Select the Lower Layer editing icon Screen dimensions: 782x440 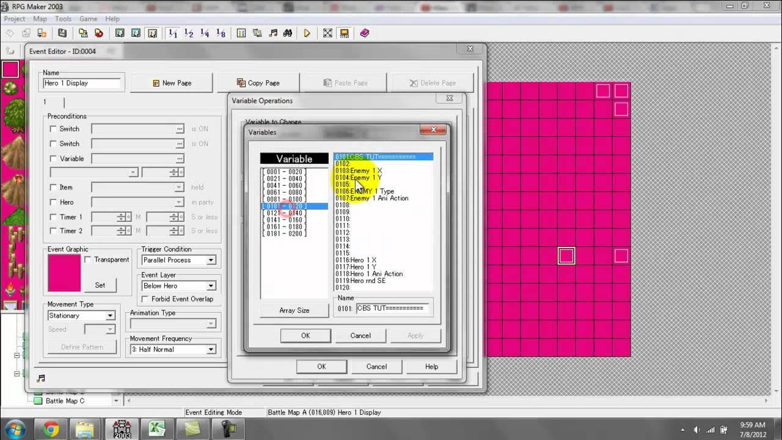[x=120, y=33]
